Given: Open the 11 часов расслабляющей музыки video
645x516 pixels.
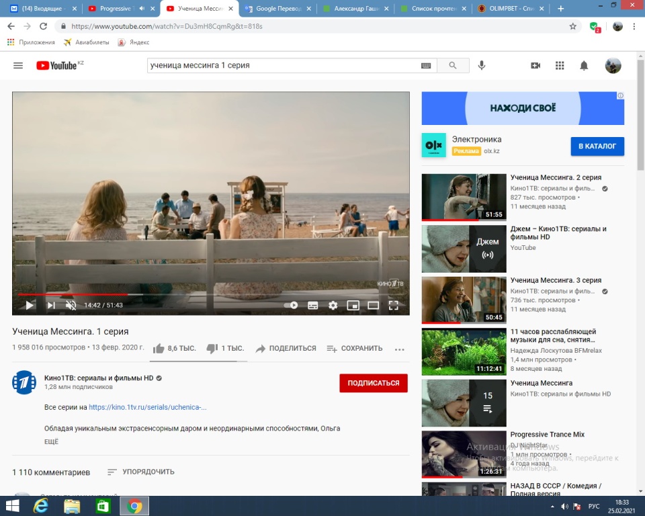Looking at the screenshot, I should [464, 351].
